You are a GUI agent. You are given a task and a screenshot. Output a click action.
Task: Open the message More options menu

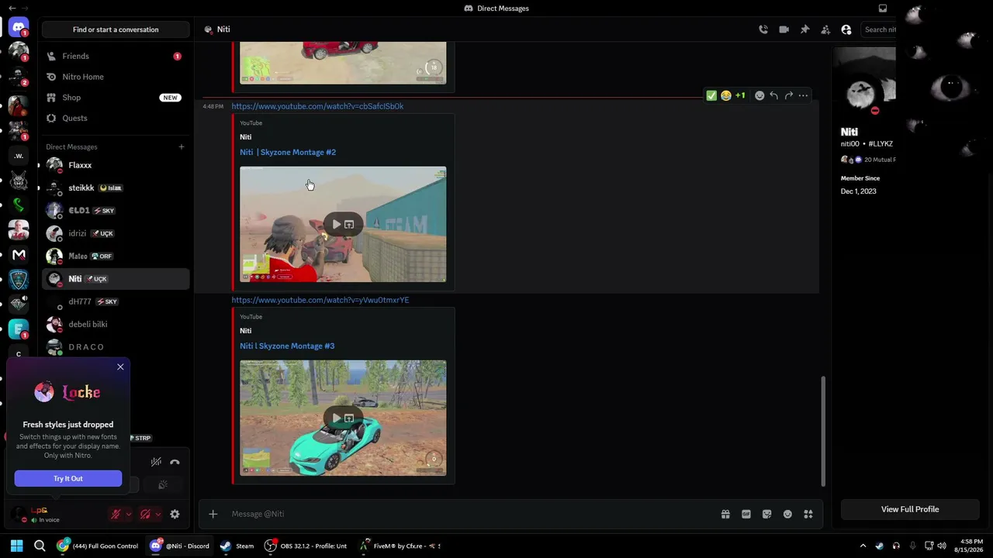[x=803, y=95]
